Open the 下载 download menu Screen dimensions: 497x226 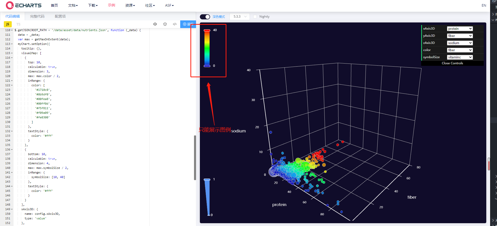click(x=93, y=5)
